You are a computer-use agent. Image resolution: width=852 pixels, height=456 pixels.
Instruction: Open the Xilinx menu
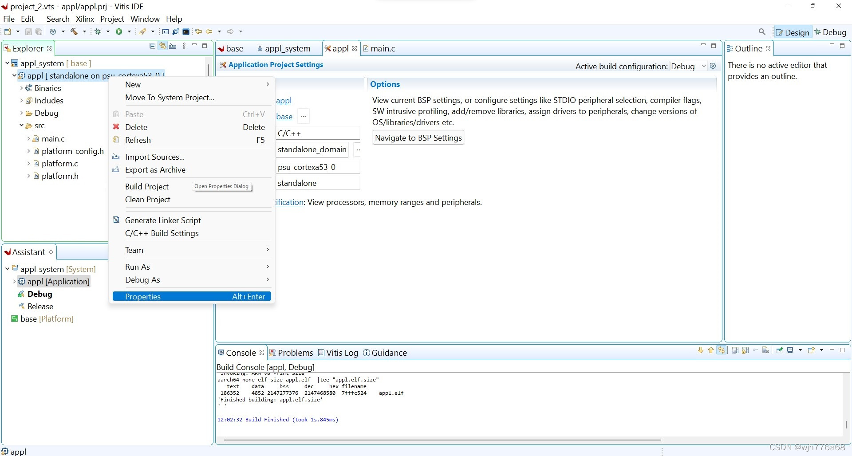[85, 19]
